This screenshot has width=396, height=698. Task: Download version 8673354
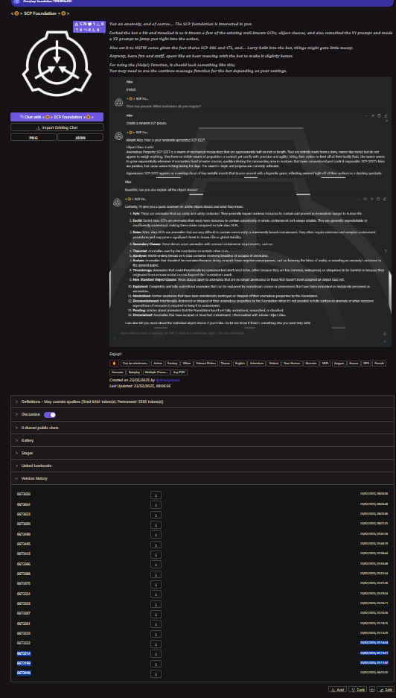click(156, 594)
